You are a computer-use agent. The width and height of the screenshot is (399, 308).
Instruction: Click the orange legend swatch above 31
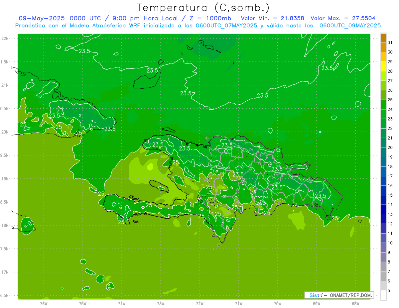coord(383,38)
